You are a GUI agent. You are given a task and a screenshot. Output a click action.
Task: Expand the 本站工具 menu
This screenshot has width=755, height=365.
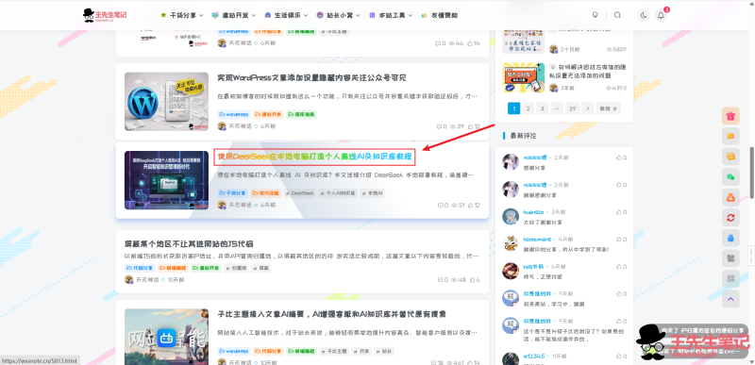(391, 15)
